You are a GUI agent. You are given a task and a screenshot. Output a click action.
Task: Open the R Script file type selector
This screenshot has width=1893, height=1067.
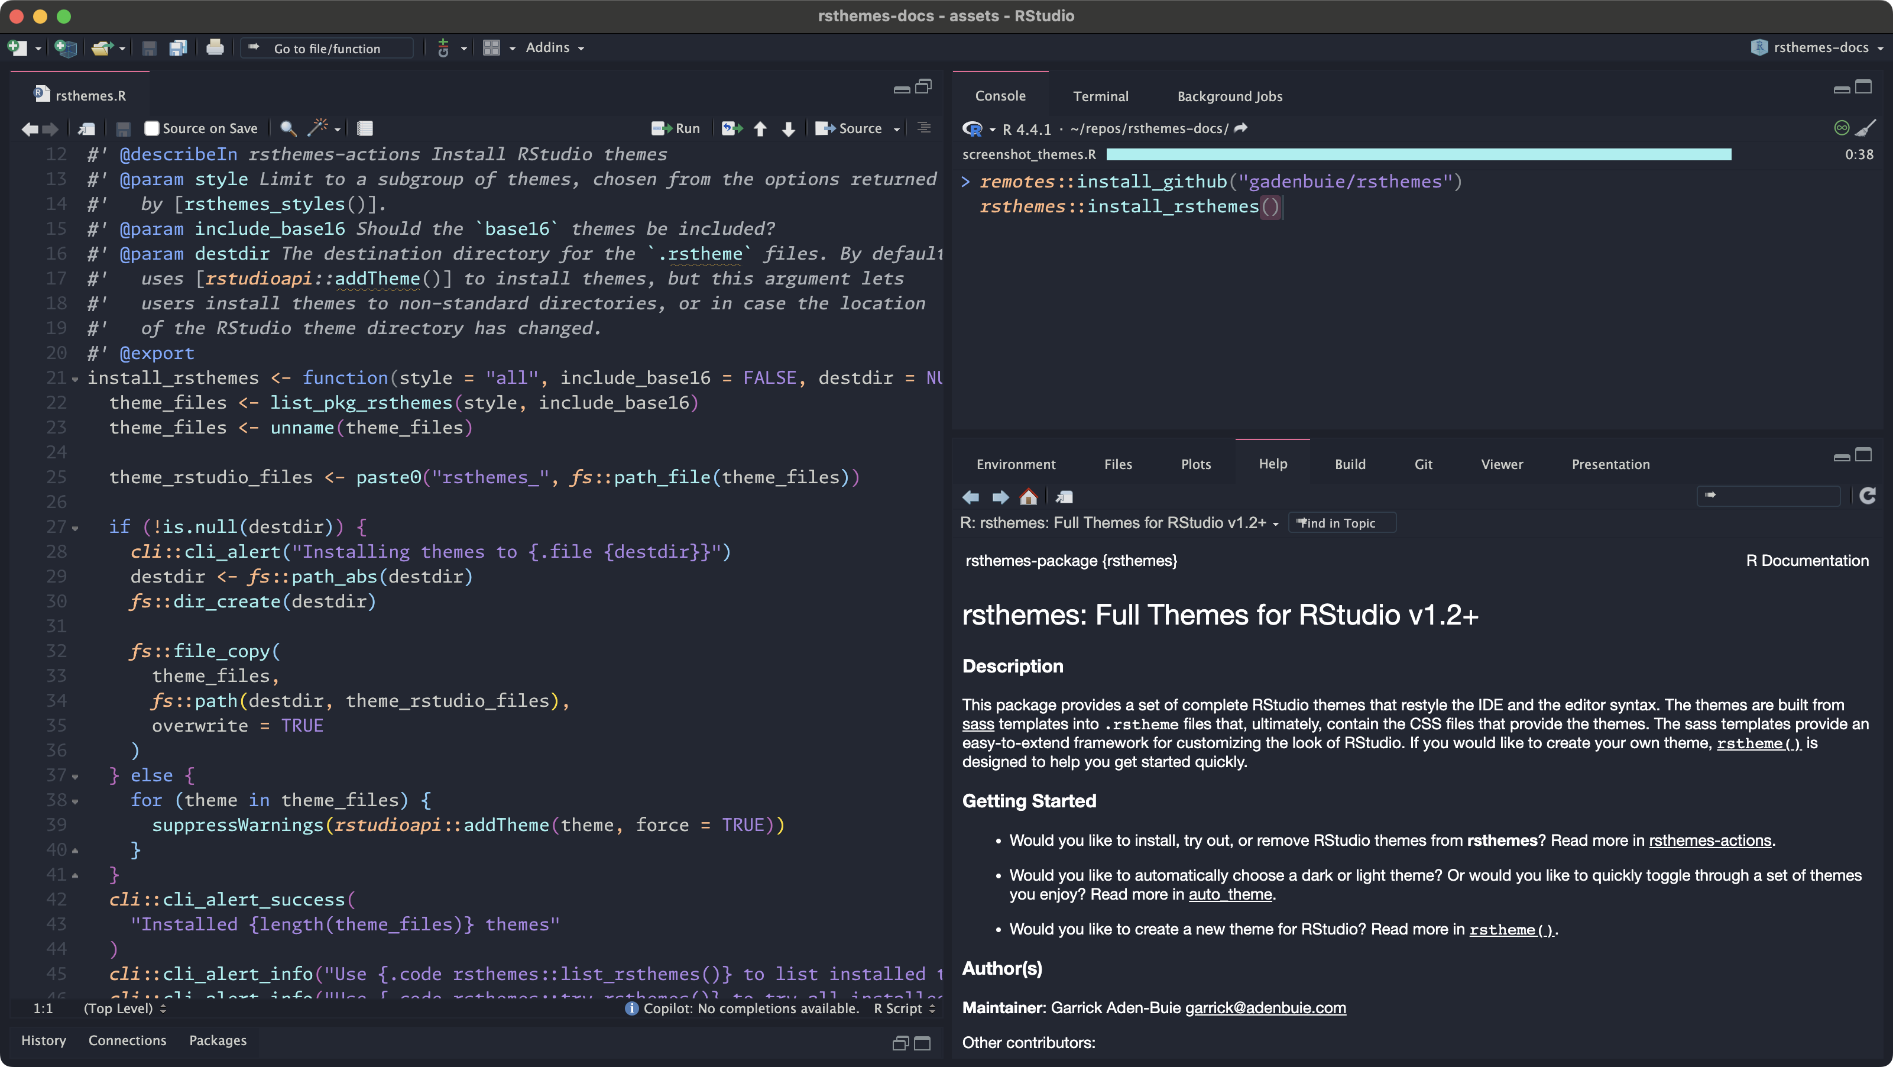click(904, 1008)
